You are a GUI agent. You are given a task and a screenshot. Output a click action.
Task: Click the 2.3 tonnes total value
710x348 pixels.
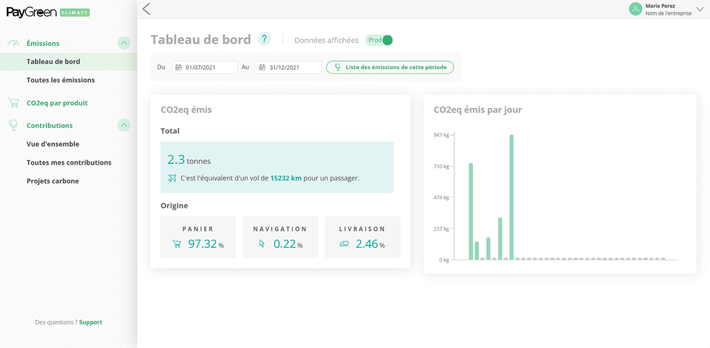tap(189, 159)
